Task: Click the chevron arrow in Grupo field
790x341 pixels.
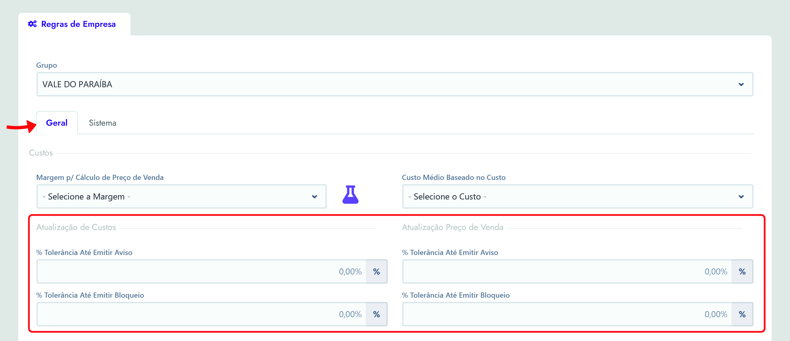Action: pos(741,84)
